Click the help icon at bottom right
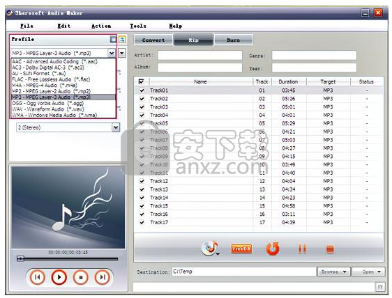Image resolution: width=392 pixels, height=298 pixels. (380, 287)
